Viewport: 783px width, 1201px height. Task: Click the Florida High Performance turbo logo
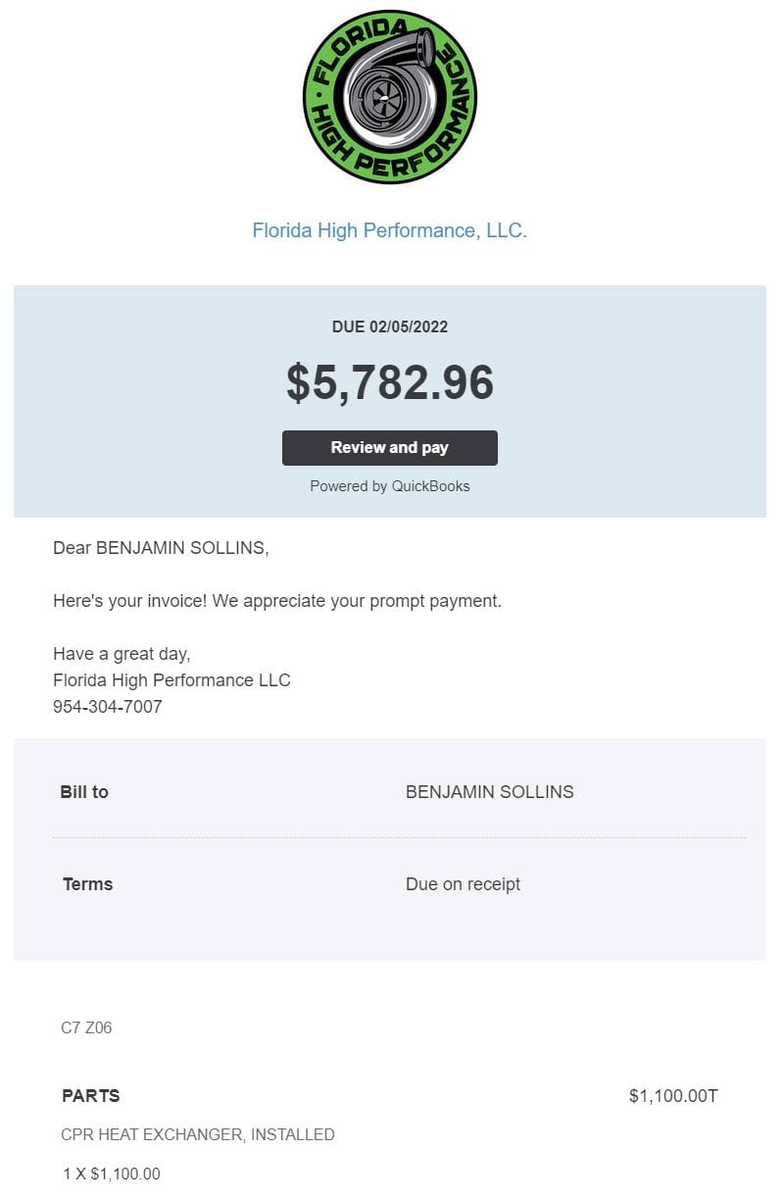click(x=390, y=96)
